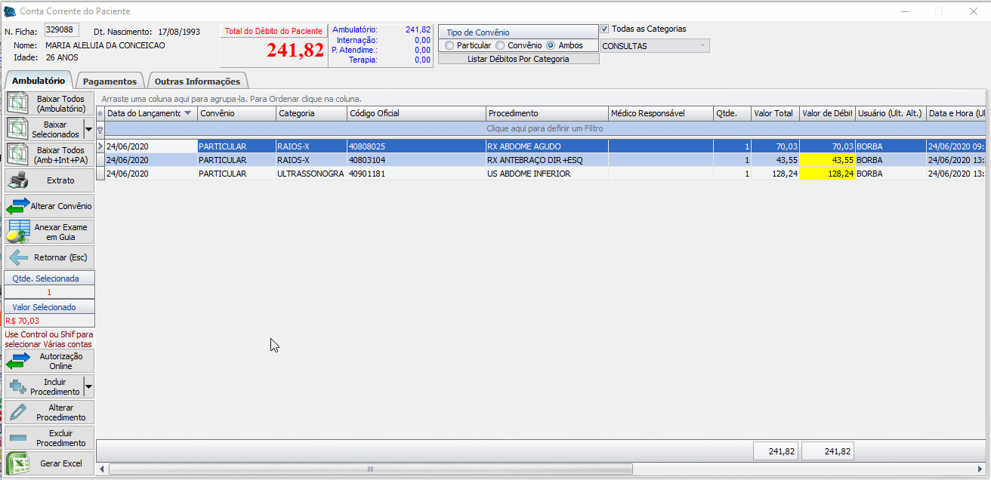Click the Excluir Procedimento button label
Screen dimensions: 991x480
[61, 438]
